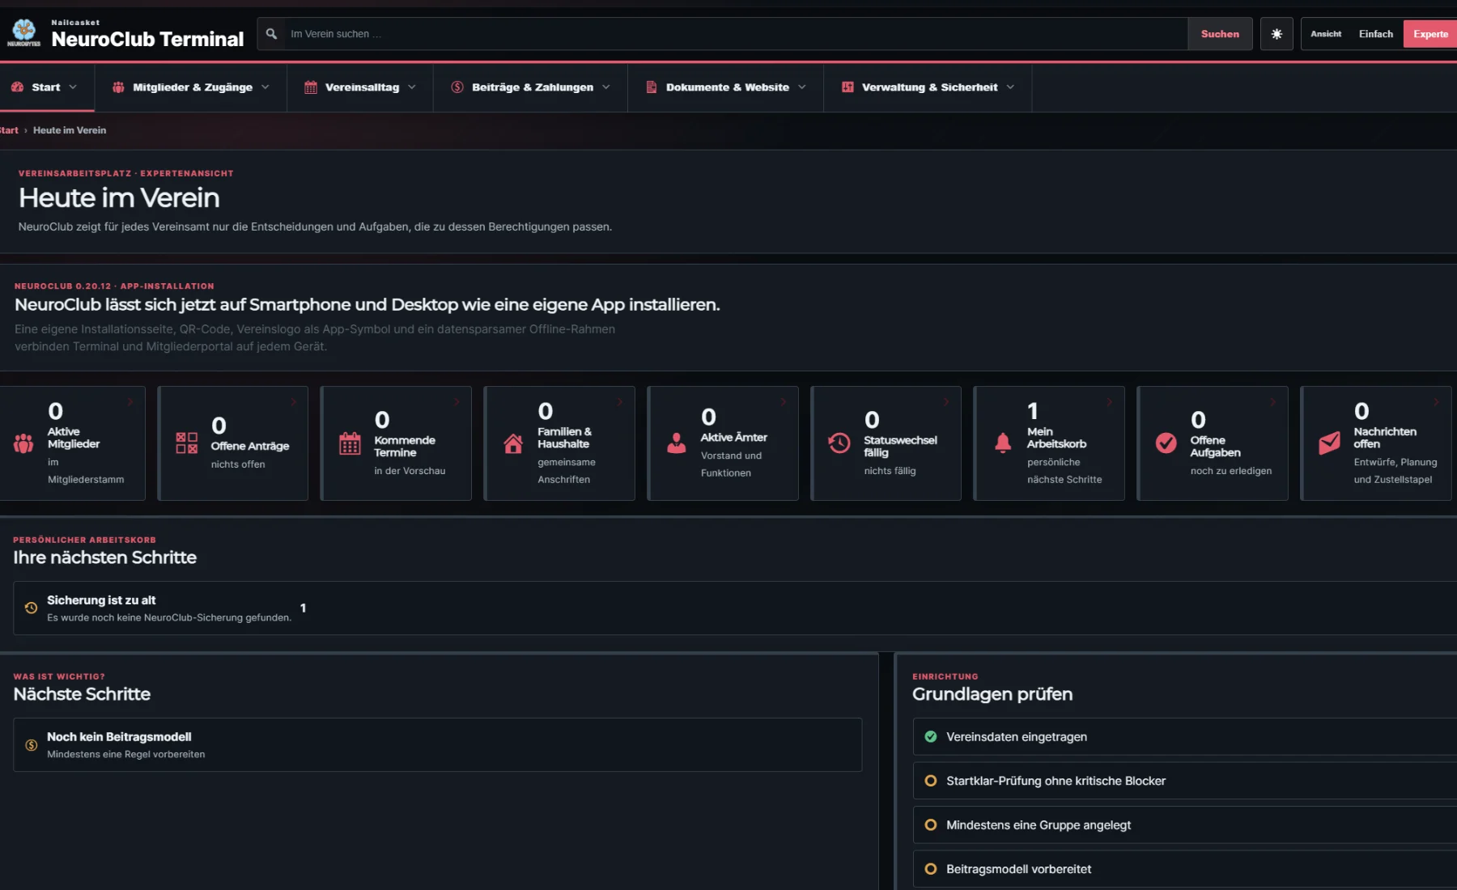Click the Kommende Termine calendar icon
Viewport: 1457px width, 890px height.
350,443
